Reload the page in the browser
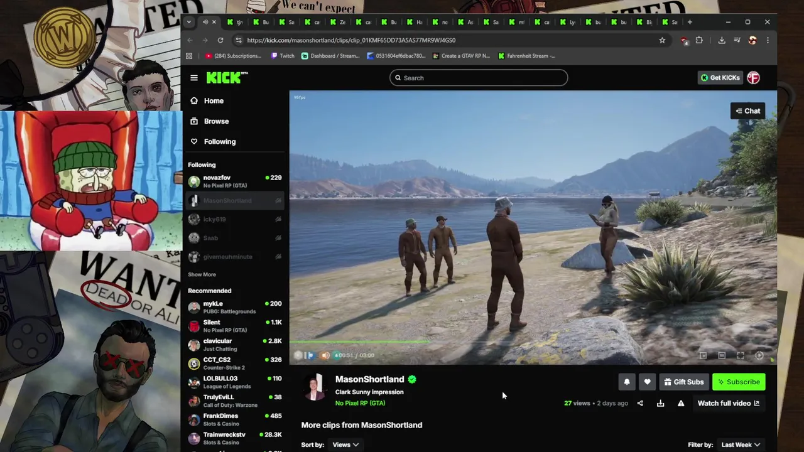Image resolution: width=804 pixels, height=452 pixels. point(220,40)
